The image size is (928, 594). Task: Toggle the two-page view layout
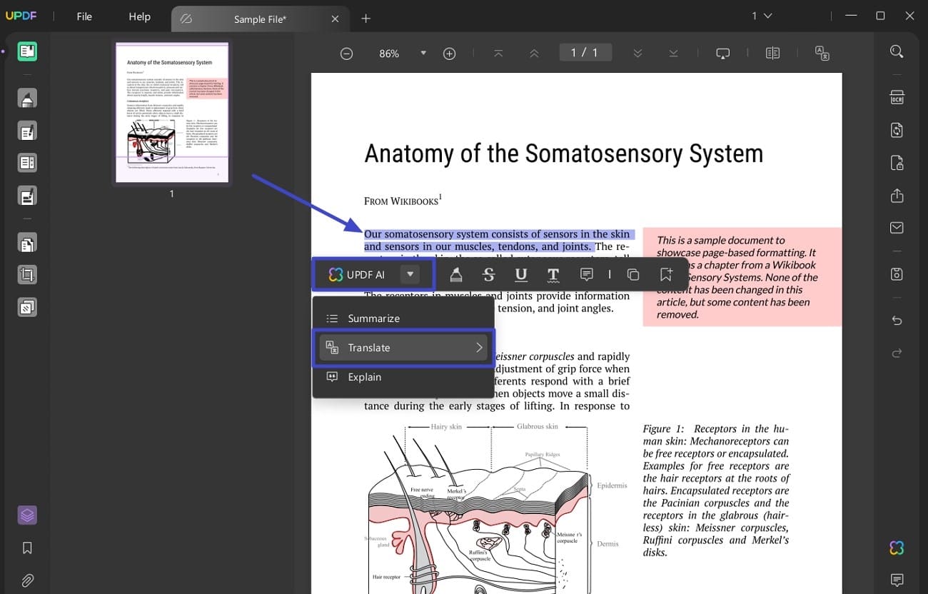point(772,53)
